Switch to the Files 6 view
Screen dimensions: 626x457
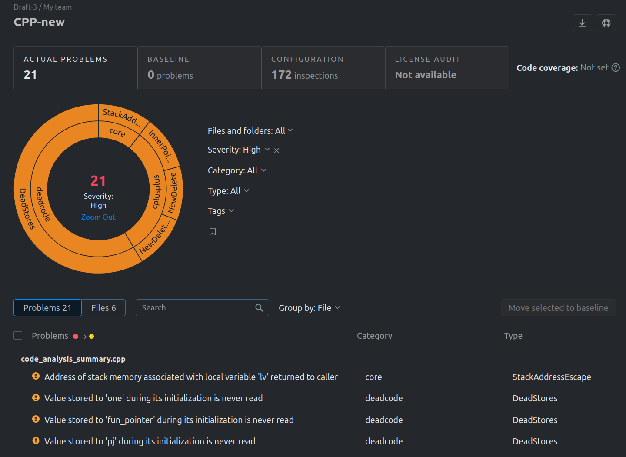103,308
